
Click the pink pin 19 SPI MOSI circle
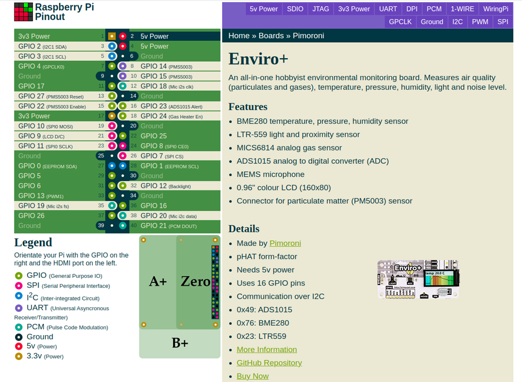pos(112,126)
